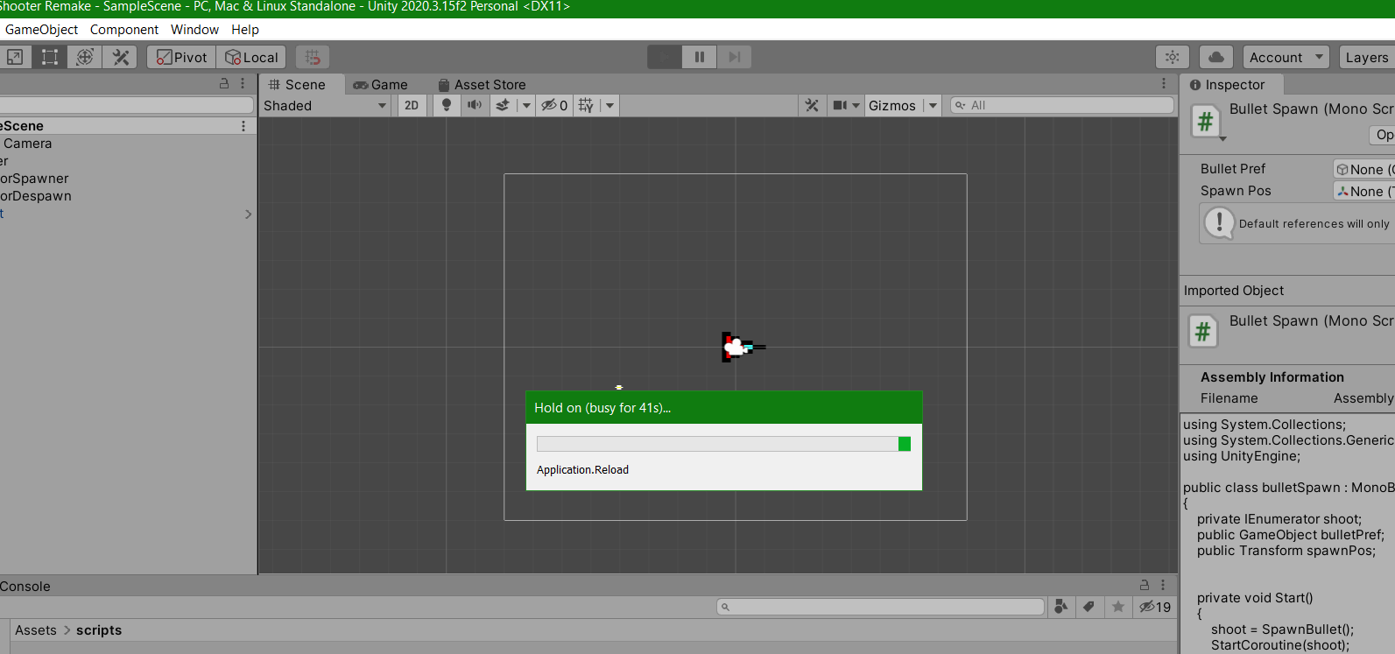
Task: Click the Pause button
Action: tap(700, 57)
